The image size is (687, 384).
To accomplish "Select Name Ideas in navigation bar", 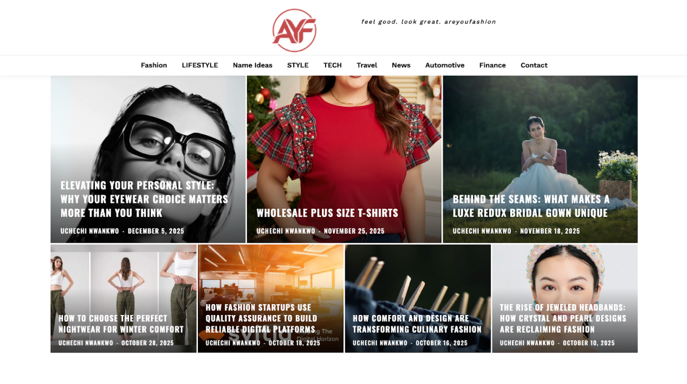I will pyautogui.click(x=253, y=65).
